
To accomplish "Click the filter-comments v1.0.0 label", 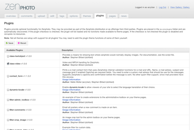I will pos(20,110).
